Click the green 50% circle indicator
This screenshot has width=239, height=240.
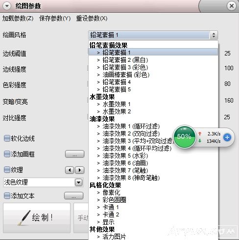(x=184, y=137)
